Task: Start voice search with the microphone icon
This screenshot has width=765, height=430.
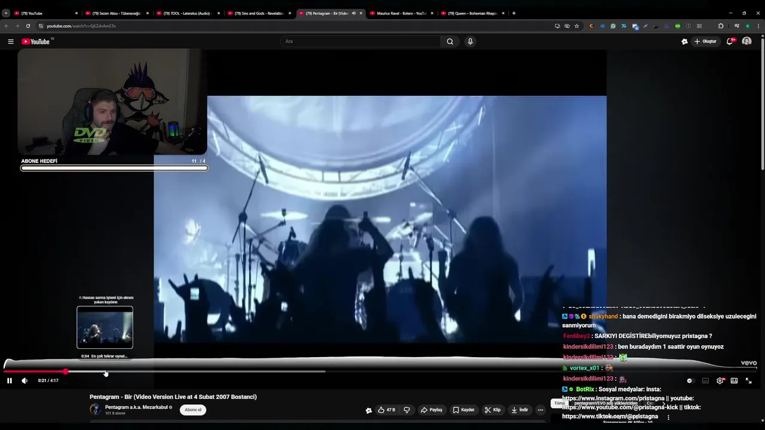Action: [x=470, y=41]
